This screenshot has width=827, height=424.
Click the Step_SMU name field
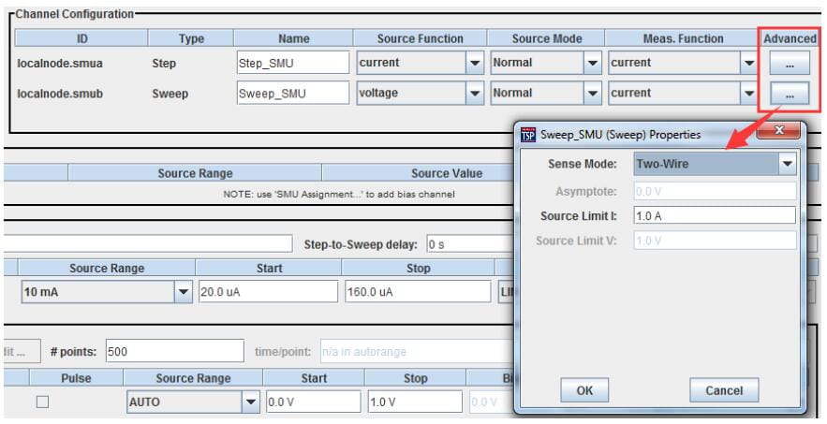pyautogui.click(x=291, y=63)
